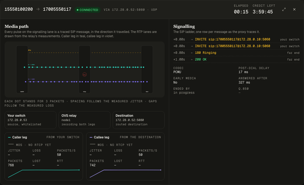This screenshot has height=185, width=304.
Task: Click the Ended By value in progress
Action: point(184,93)
